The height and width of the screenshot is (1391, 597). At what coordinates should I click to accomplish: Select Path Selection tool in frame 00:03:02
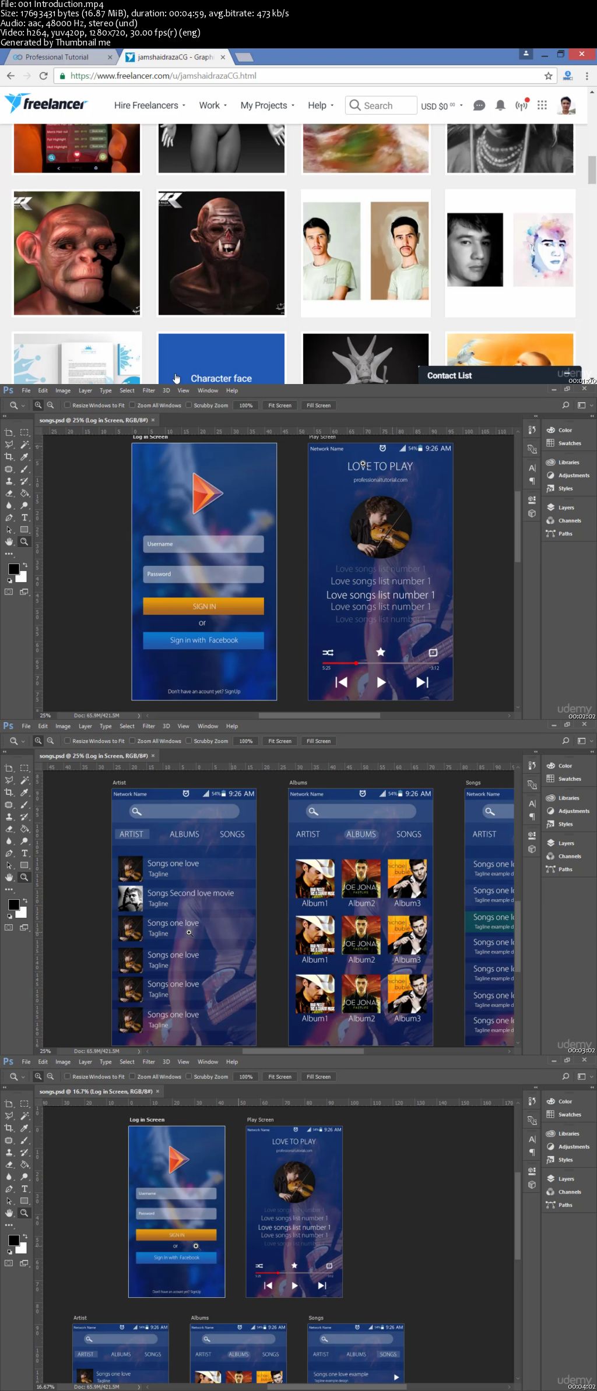pos(9,865)
